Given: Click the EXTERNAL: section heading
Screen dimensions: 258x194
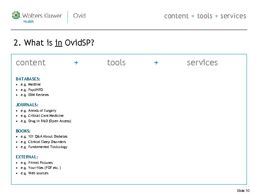Looking at the screenshot, I should (x=27, y=157).
